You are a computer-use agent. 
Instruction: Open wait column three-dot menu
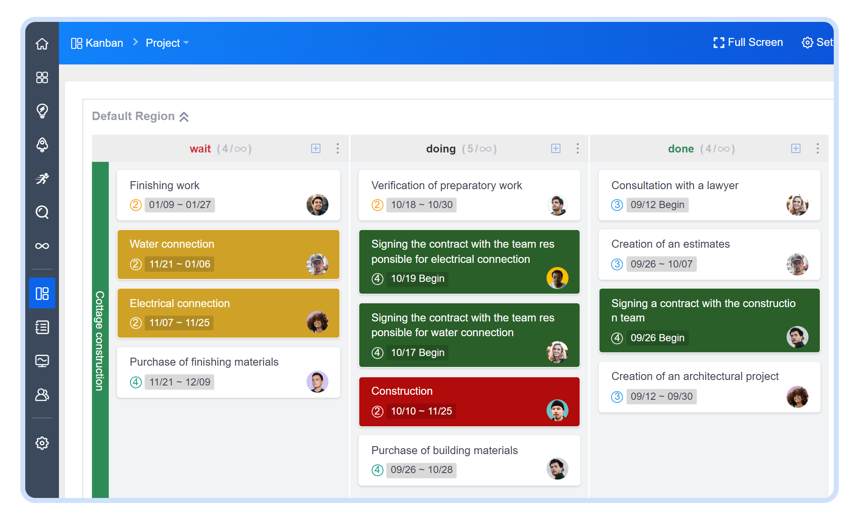click(338, 148)
